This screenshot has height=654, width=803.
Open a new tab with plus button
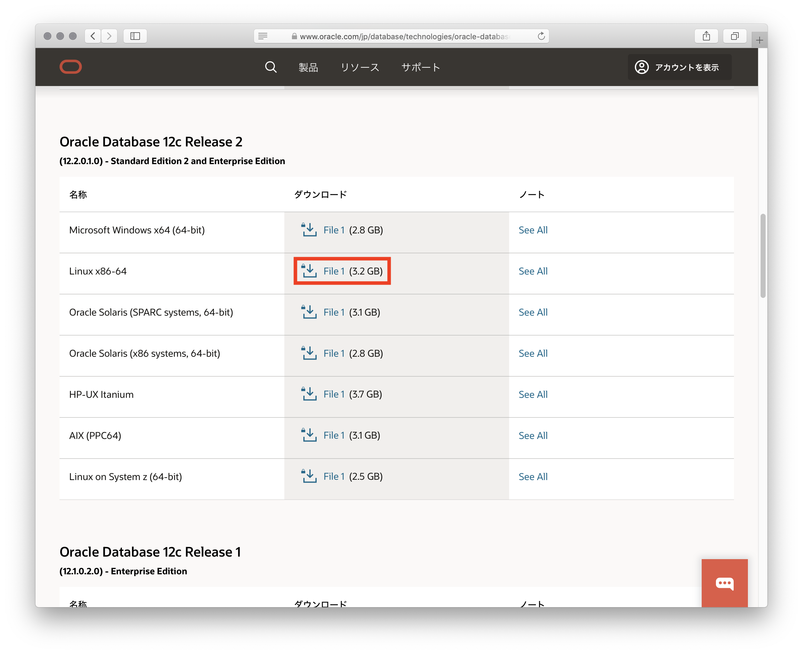point(759,40)
